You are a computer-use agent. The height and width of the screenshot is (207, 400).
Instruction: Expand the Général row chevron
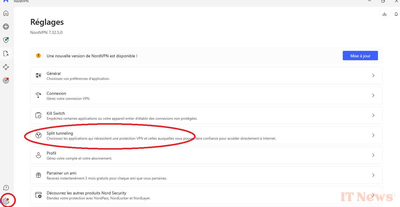[373, 76]
